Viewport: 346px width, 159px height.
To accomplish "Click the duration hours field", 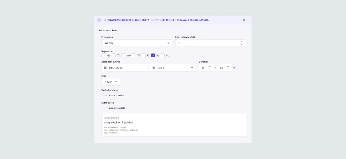I will (x=206, y=68).
